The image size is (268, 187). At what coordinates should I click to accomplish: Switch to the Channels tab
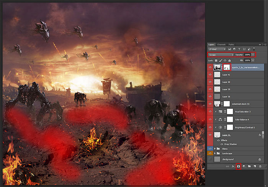[221, 45]
